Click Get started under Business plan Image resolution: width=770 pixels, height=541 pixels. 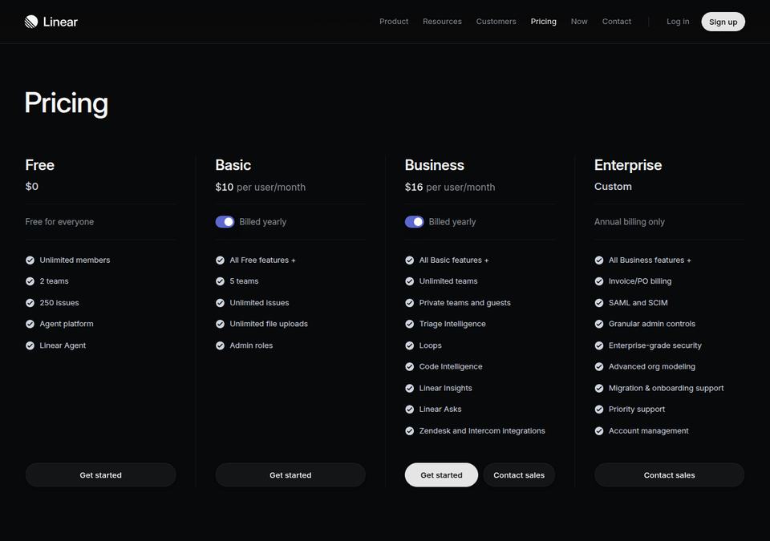pyautogui.click(x=441, y=474)
